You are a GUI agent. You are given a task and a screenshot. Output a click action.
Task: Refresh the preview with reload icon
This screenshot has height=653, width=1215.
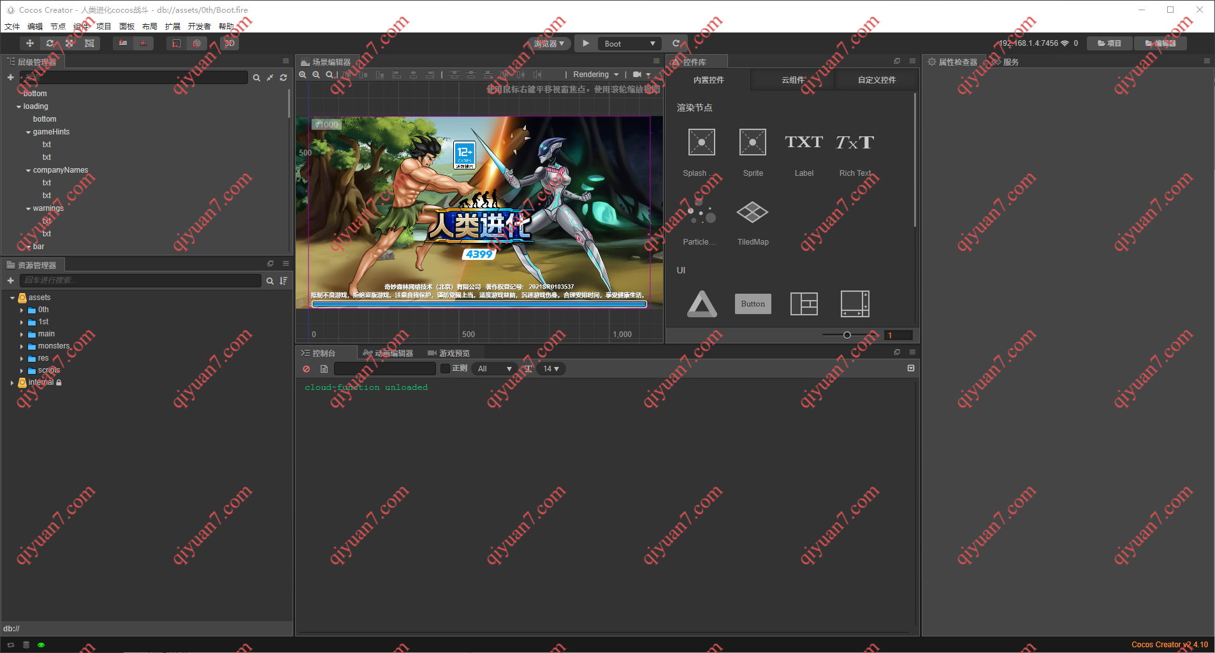coord(676,43)
